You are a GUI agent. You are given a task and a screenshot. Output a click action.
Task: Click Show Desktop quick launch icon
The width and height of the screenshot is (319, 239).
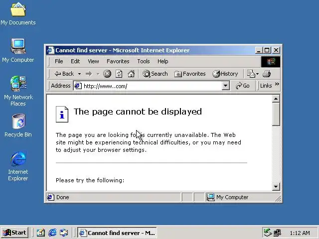point(41,233)
